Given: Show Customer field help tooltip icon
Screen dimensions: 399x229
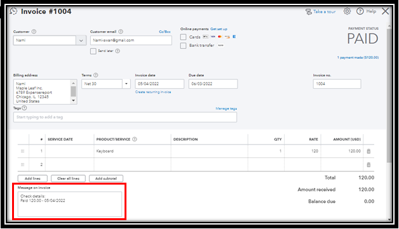Looking at the screenshot, I should (34, 32).
